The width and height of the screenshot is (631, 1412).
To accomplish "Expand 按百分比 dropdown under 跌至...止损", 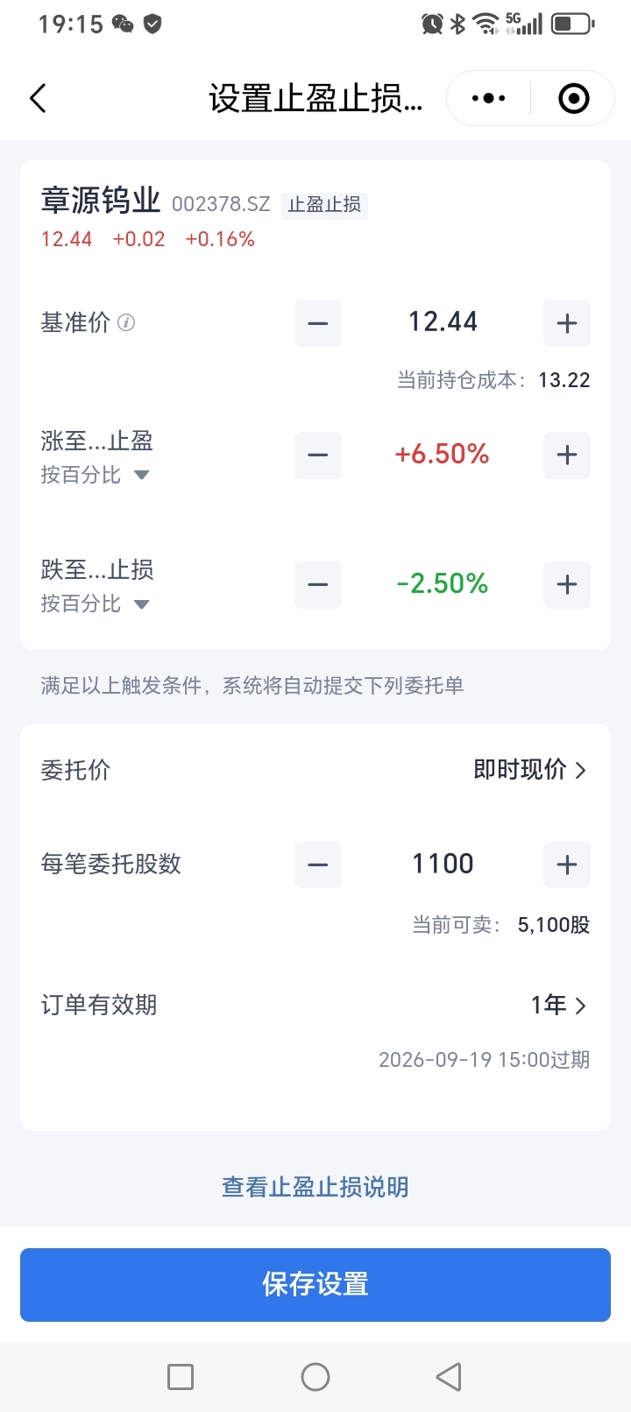I will 96,604.
